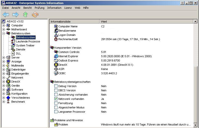199x128 pixels.
Task: Open the Ansicht menu
Action: click(x=16, y=8)
